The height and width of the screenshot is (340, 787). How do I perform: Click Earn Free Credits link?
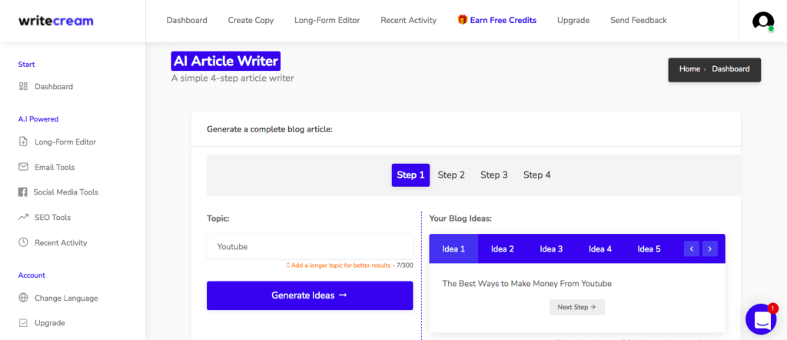tap(503, 21)
